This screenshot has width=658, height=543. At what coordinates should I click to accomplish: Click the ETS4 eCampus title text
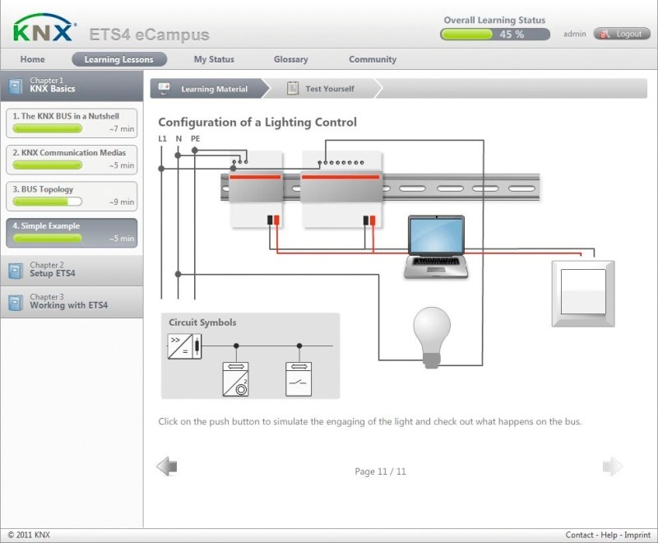(x=149, y=35)
